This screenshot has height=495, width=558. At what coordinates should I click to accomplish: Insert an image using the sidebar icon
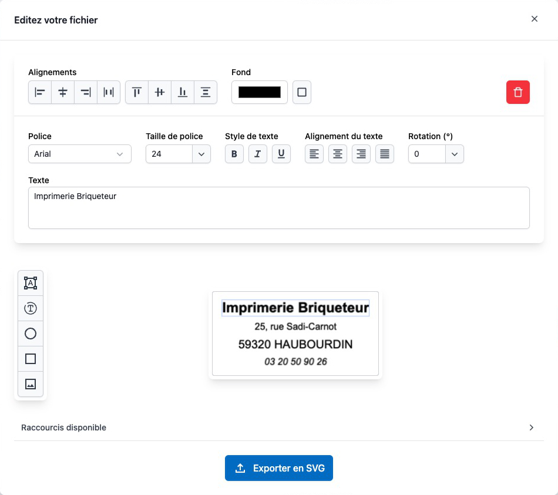(31, 384)
